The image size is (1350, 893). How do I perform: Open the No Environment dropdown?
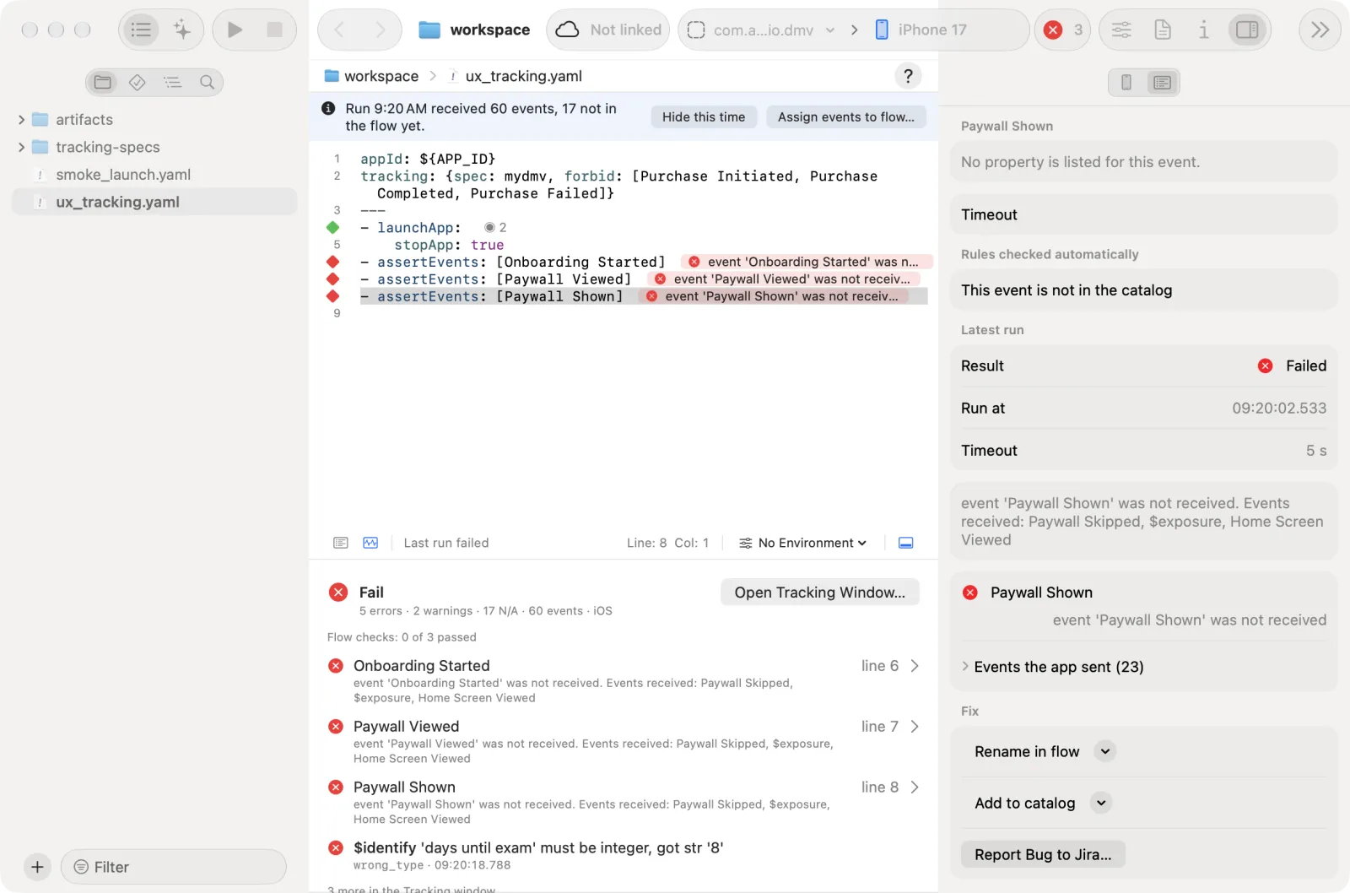point(803,543)
